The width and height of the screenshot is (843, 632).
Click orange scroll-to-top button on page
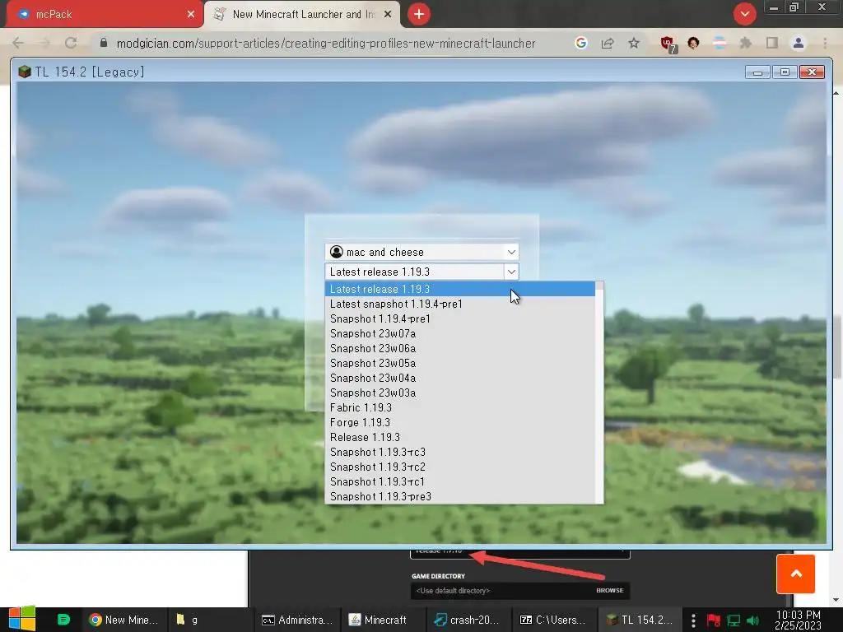coord(796,574)
